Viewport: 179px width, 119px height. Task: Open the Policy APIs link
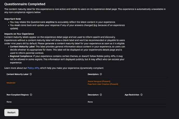33,68
